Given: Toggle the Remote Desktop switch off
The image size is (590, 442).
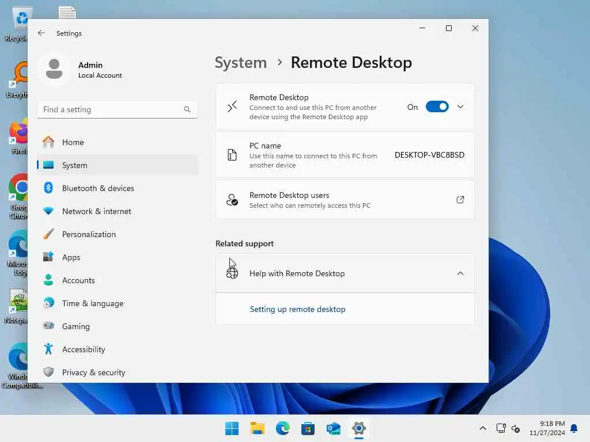Looking at the screenshot, I should click(437, 107).
